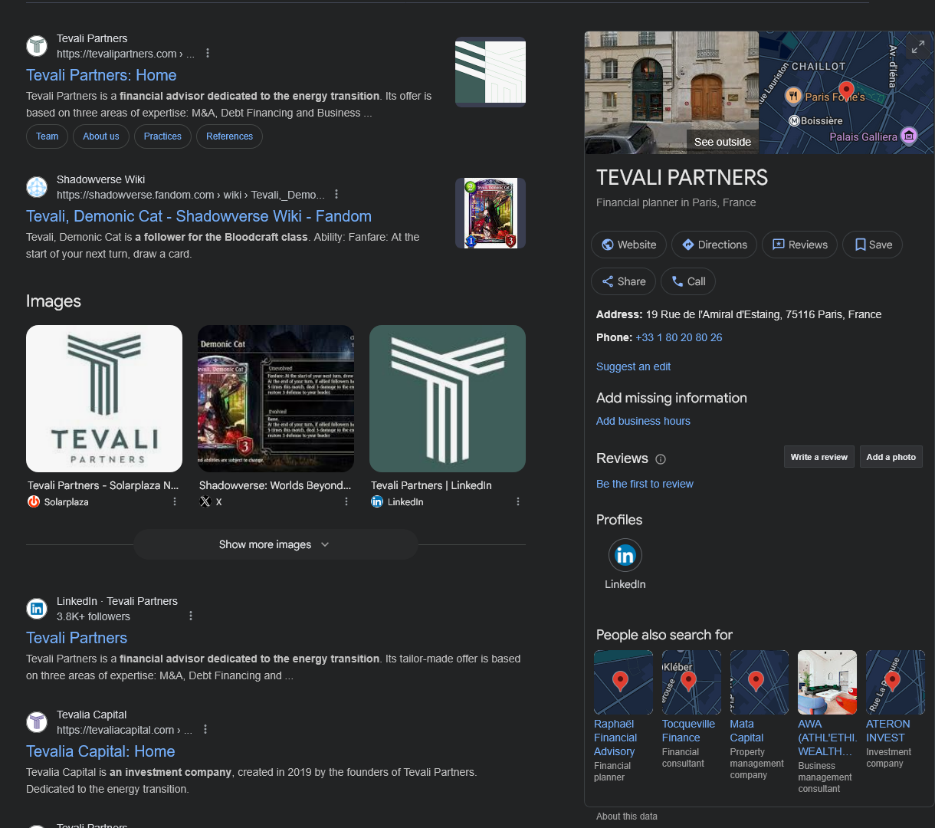
Task: Open more options for Solarplaza image
Action: pyautogui.click(x=175, y=501)
